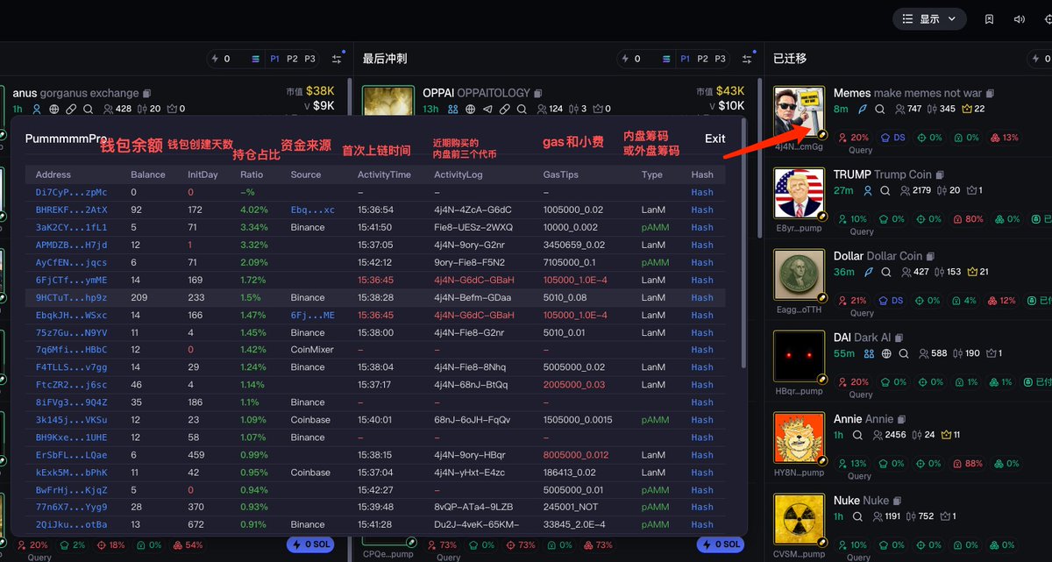Viewport: 1052px width, 562px height.
Task: Open address 9HCTuT...hp9z in the table
Action: (x=71, y=297)
